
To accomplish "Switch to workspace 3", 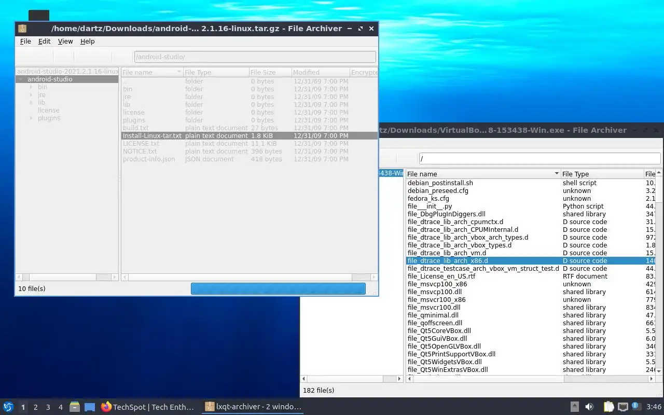I will 48,407.
